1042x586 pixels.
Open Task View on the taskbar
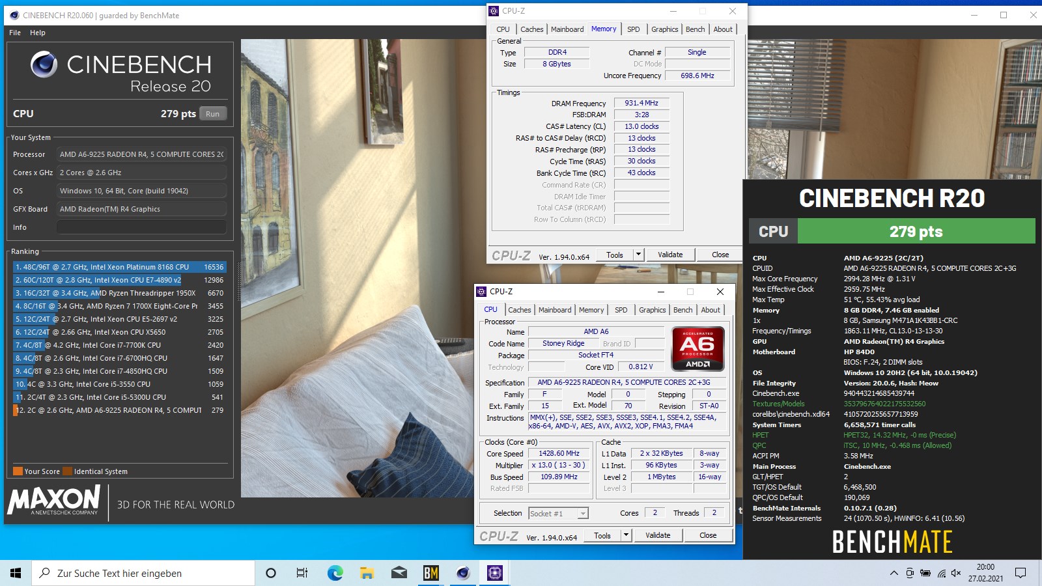[302, 573]
